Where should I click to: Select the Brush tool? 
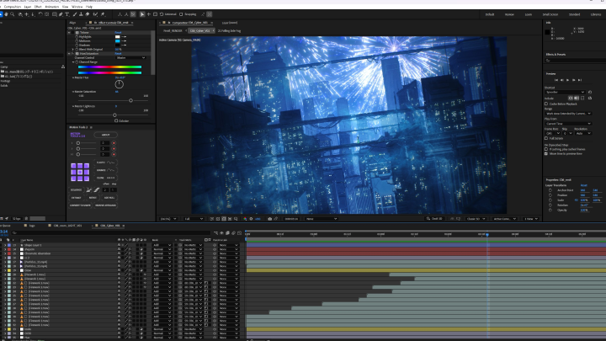coord(75,14)
